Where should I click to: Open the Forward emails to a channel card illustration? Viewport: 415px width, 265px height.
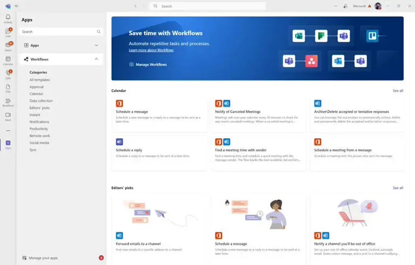(159, 213)
